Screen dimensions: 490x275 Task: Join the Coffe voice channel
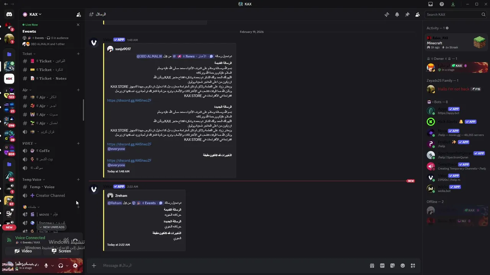51,151
